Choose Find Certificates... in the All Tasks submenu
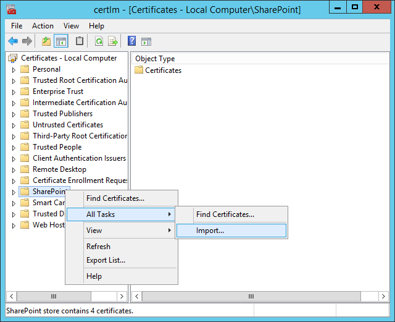Image resolution: width=395 pixels, height=322 pixels. (231, 214)
